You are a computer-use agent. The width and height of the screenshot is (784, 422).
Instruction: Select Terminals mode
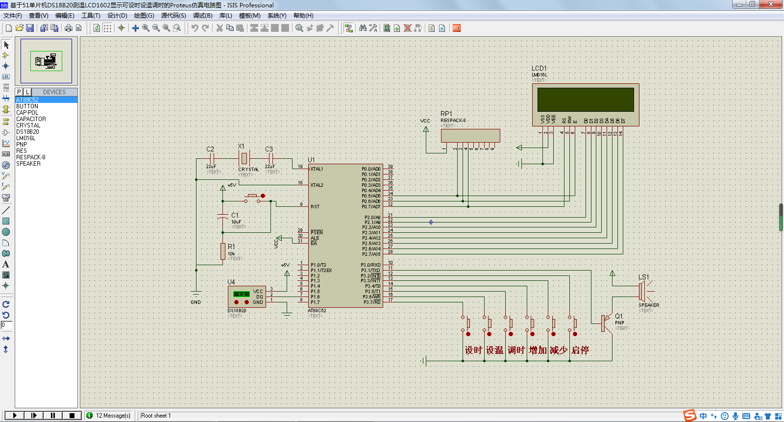(6, 122)
